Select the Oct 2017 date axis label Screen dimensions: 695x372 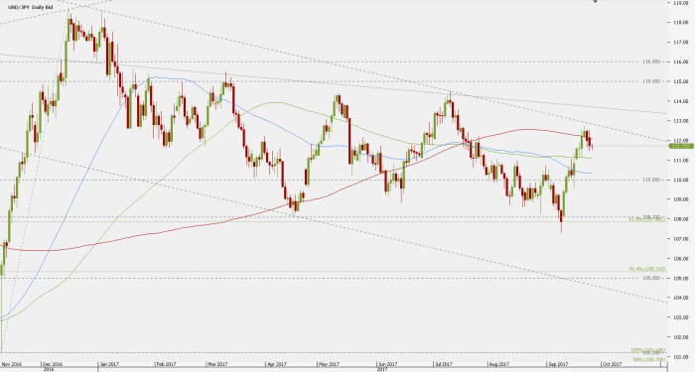click(x=612, y=364)
